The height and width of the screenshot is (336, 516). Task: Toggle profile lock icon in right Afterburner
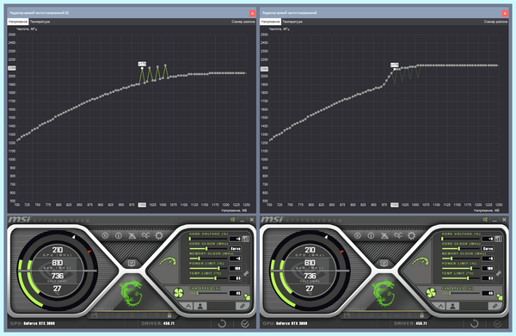(421, 315)
